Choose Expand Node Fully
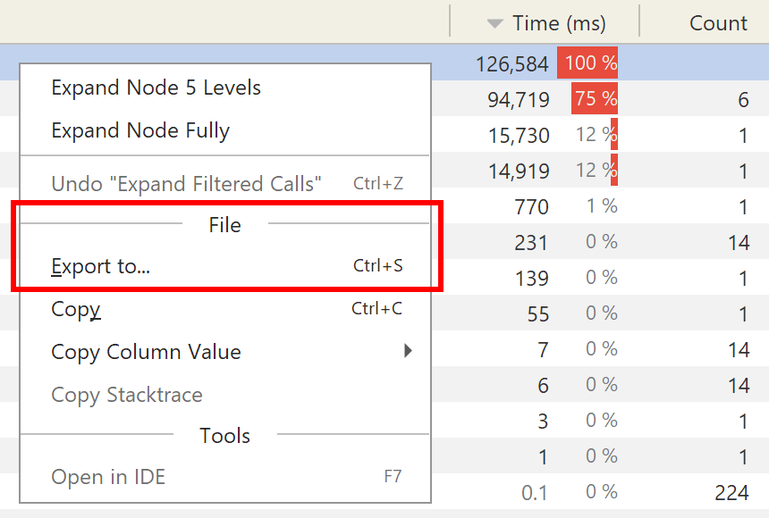 [x=225, y=130]
